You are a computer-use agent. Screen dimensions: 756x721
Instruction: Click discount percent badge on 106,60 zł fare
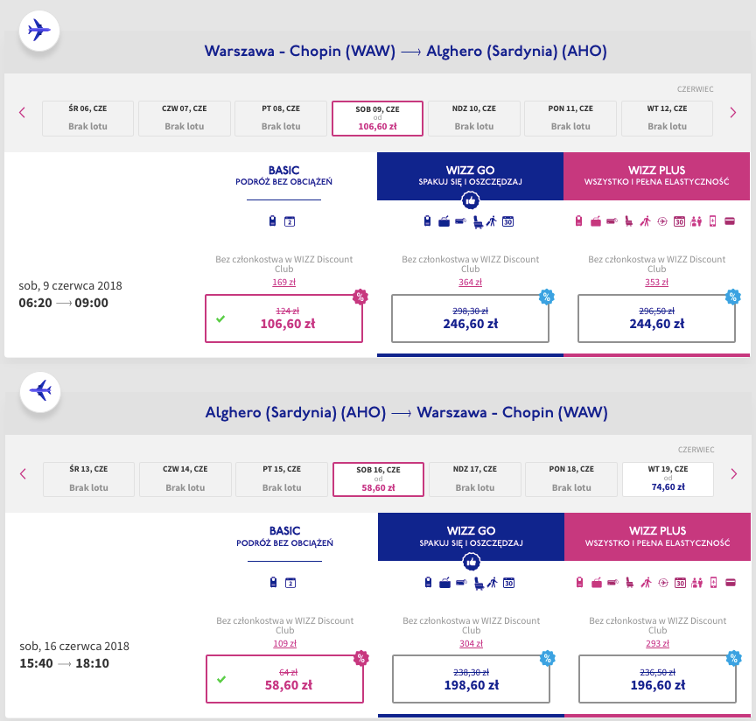(360, 297)
